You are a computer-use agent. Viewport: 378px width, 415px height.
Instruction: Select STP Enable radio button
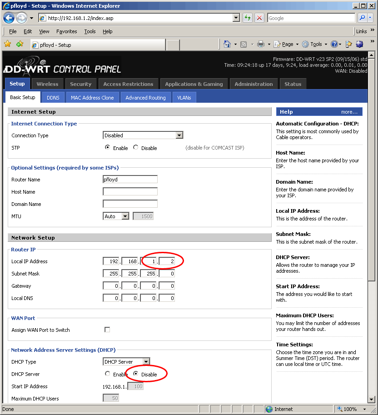click(107, 147)
